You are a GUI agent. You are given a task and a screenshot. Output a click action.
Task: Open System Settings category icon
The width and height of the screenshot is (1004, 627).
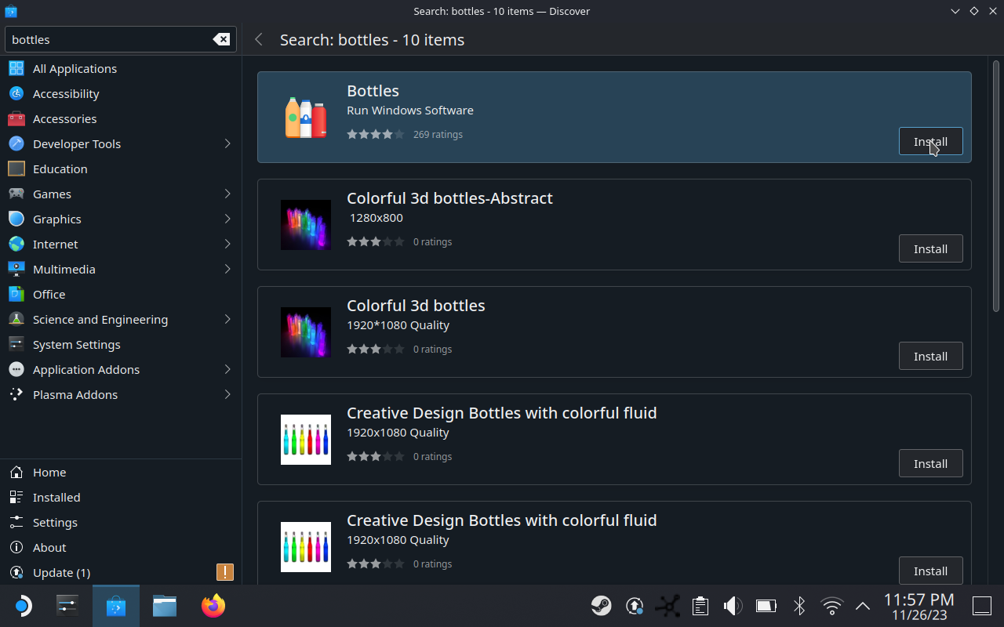pos(16,344)
